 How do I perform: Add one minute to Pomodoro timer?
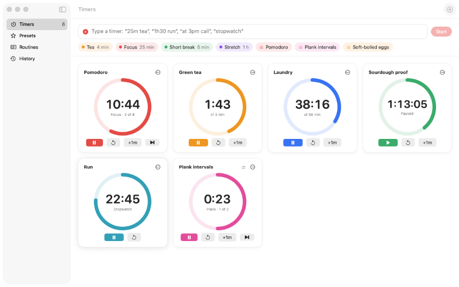coord(133,143)
